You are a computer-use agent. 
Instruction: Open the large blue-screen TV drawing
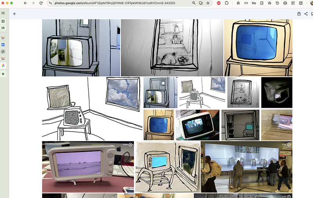[258, 48]
